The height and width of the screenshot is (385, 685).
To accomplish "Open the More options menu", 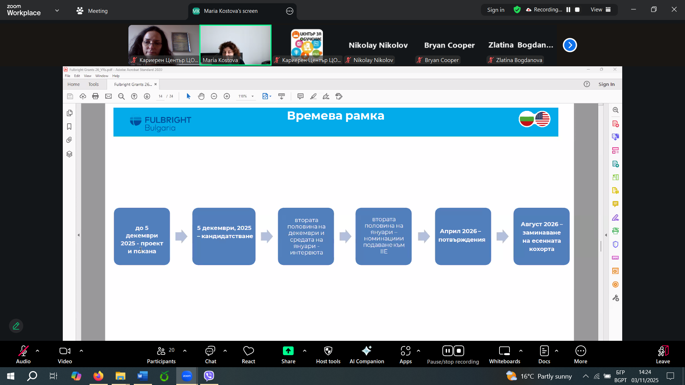I will pos(580,355).
